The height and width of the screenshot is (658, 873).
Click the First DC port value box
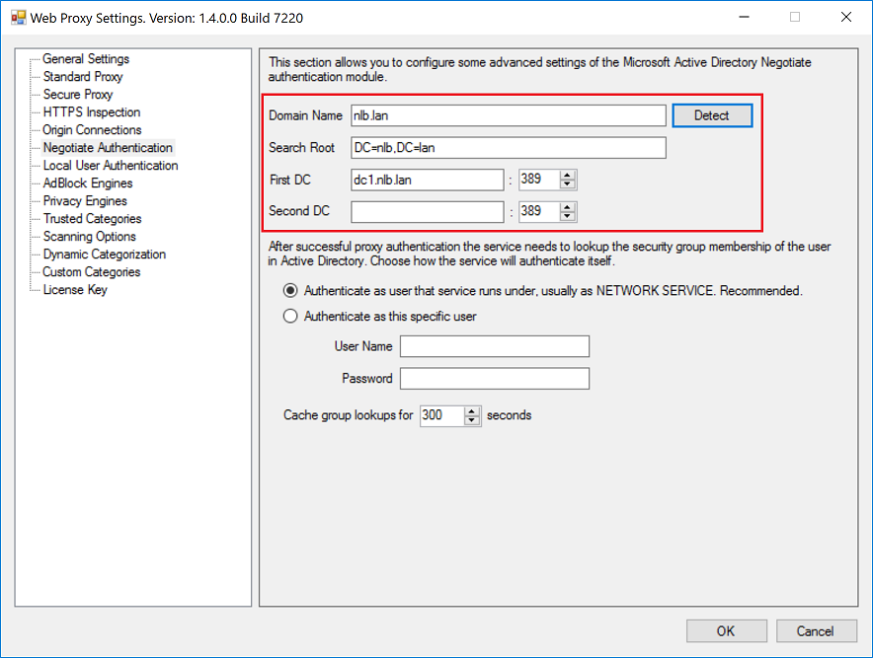pyautogui.click(x=539, y=180)
